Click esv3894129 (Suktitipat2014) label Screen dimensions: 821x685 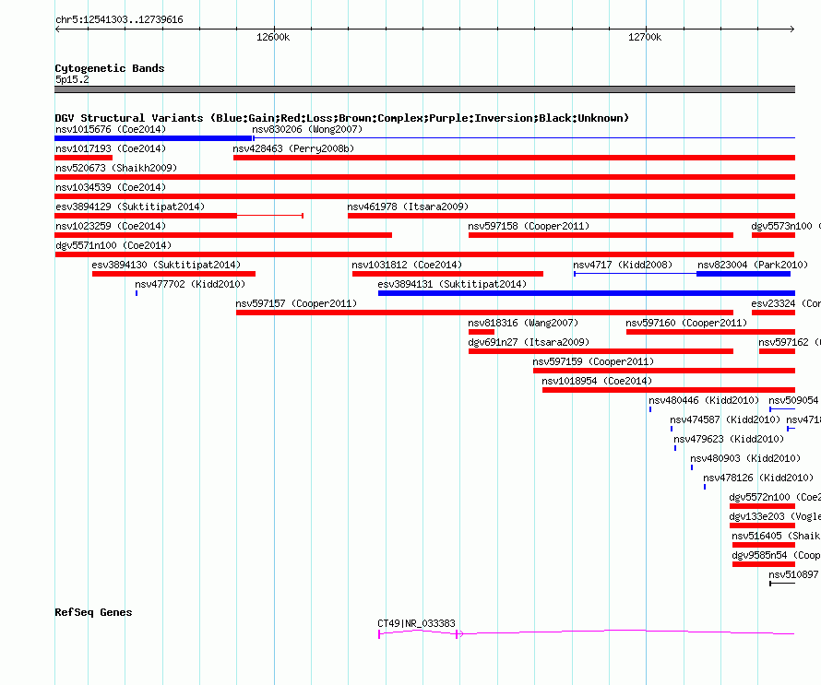[130, 207]
